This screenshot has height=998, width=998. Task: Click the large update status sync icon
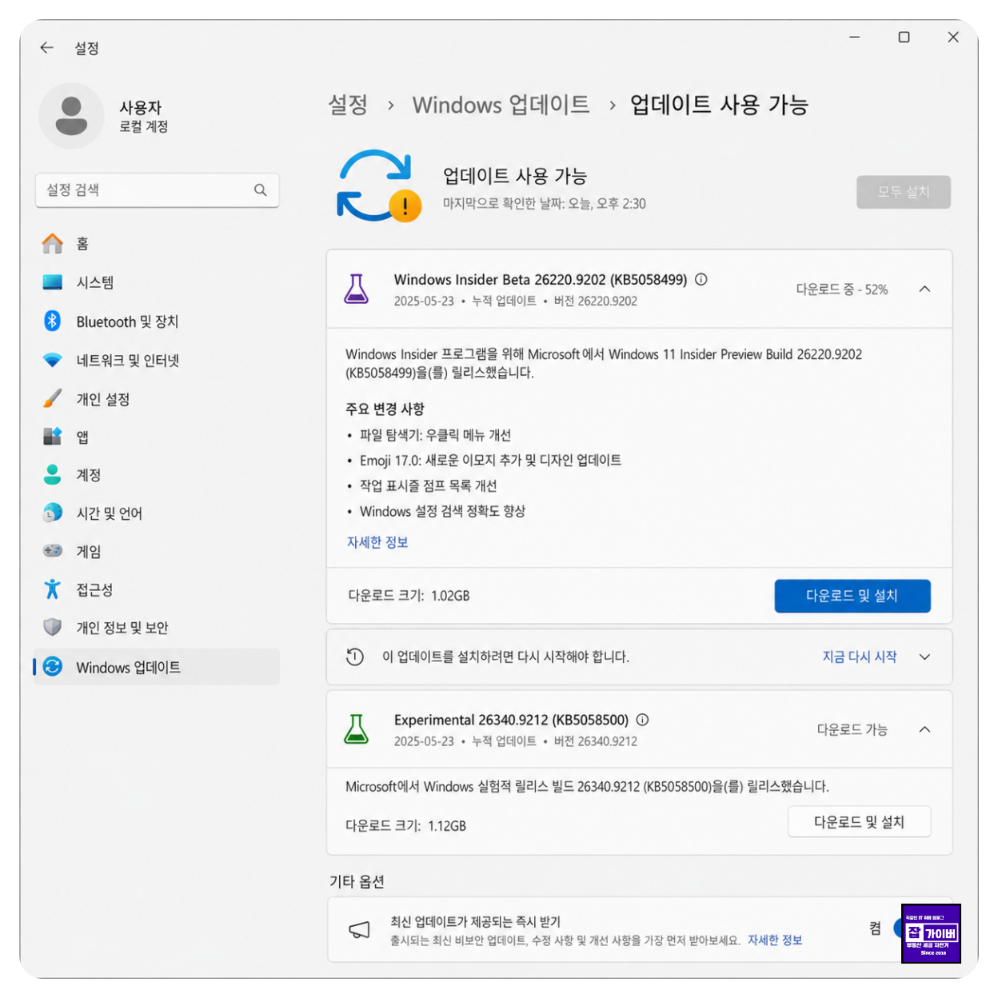378,186
